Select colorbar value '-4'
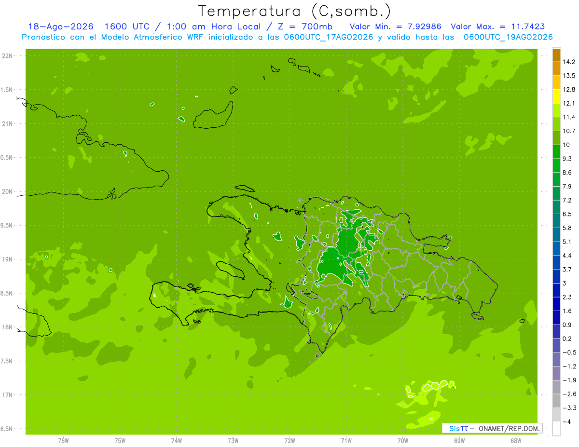The width and height of the screenshot is (579, 447). point(567,422)
